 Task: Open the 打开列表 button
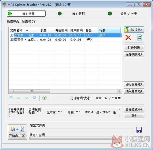point(134,47)
